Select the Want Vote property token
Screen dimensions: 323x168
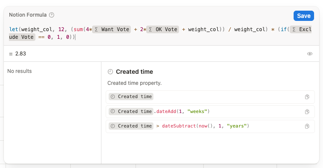click(112, 29)
